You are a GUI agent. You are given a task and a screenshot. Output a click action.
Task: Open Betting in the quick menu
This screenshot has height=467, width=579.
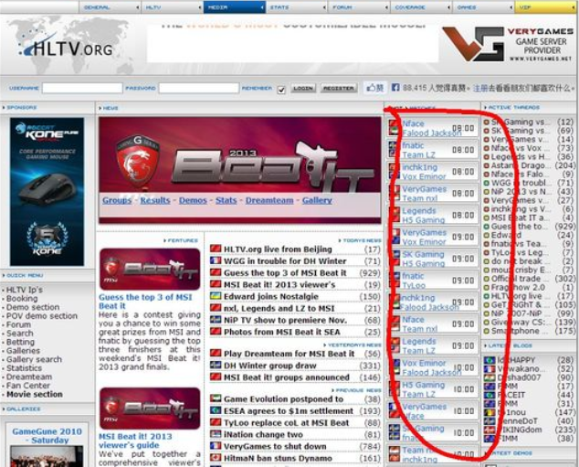(x=20, y=342)
